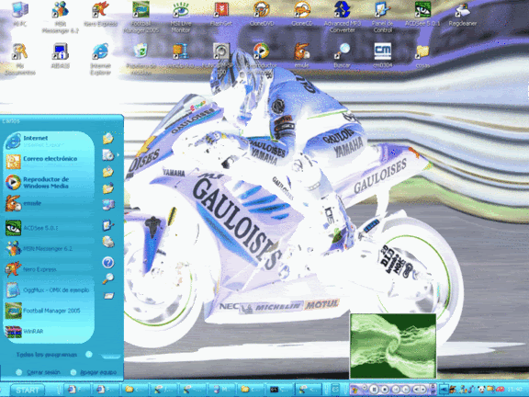Open Panel de Control desktop shortcut
The image size is (529, 397).
383,17
